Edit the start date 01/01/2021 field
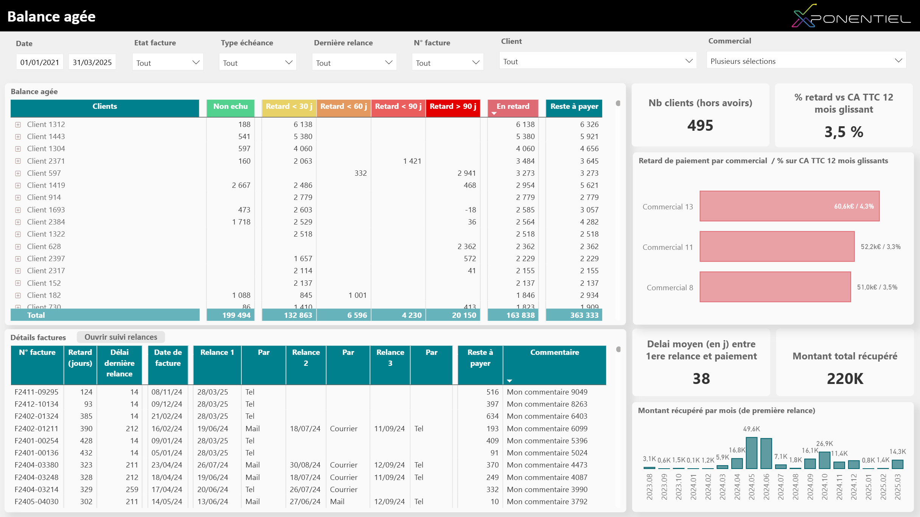Image resolution: width=920 pixels, height=517 pixels. (40, 62)
